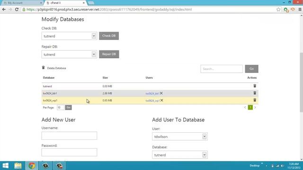Click the trash icon beside Delete Database
The image size is (303, 170).
43,68
